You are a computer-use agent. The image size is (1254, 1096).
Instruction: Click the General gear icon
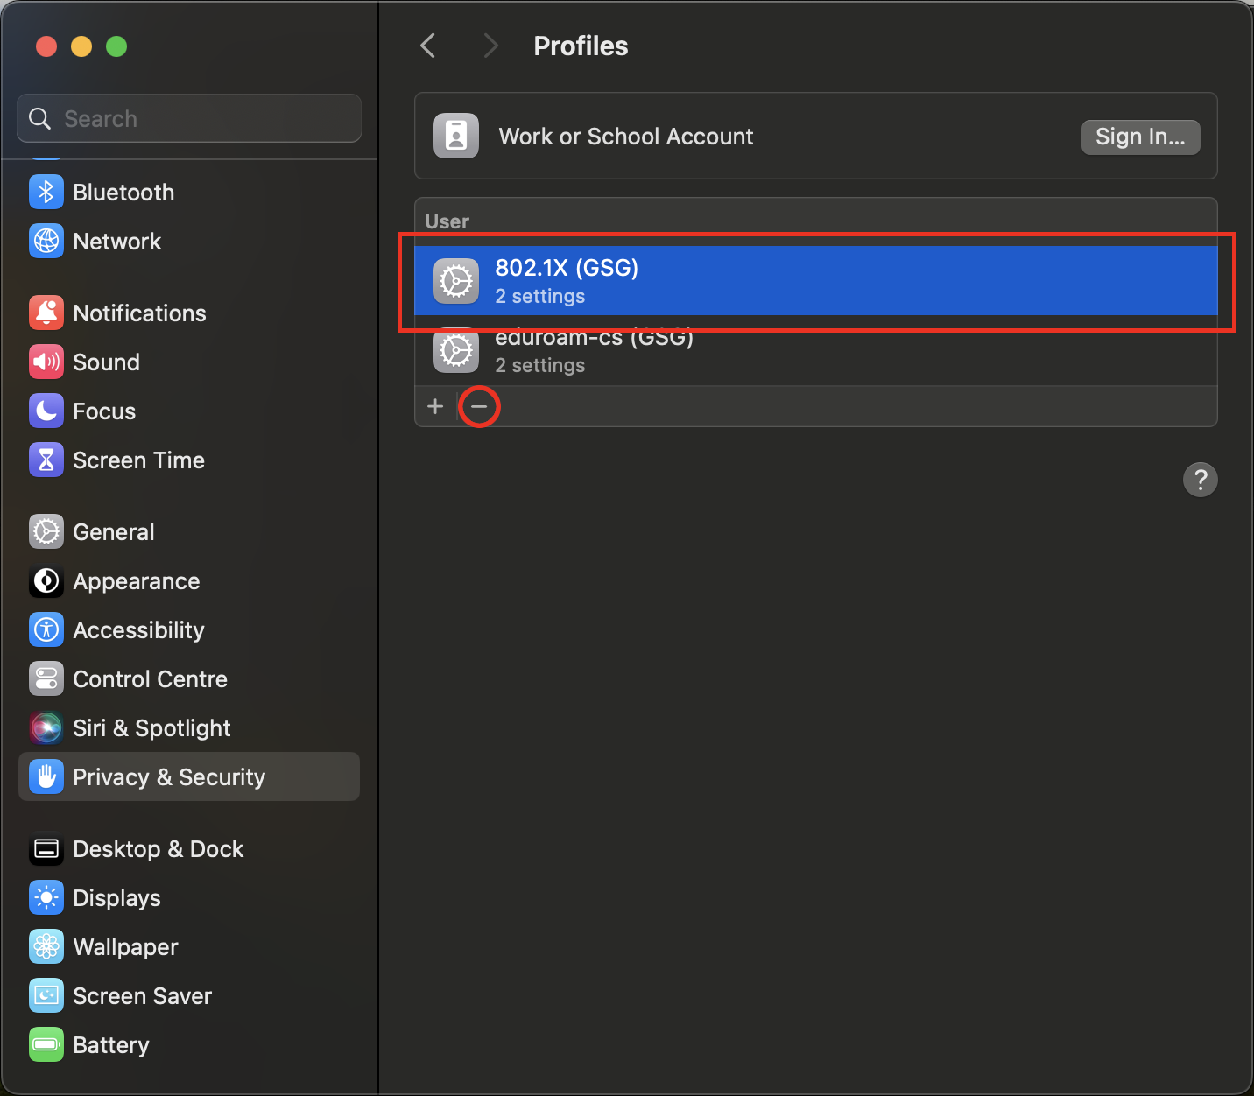[46, 532]
